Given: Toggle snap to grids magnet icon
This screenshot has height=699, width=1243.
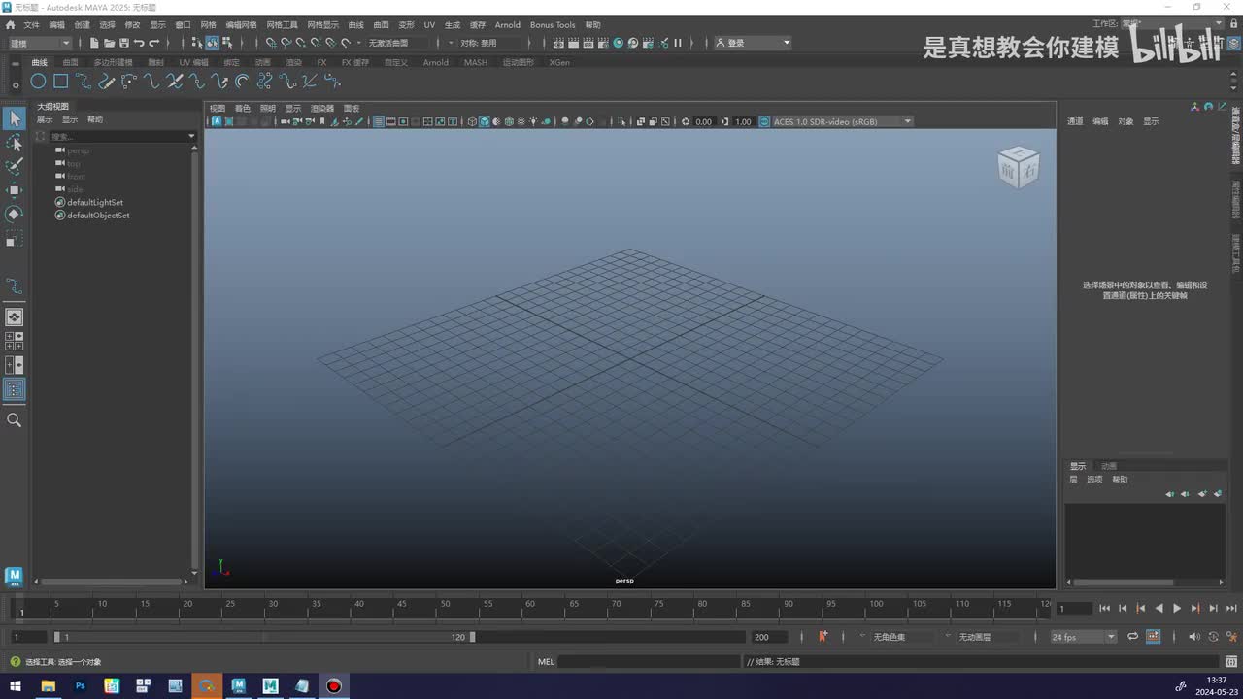Looking at the screenshot, I should [x=271, y=43].
